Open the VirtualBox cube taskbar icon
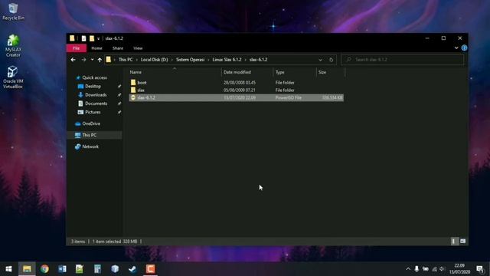Image resolution: width=490 pixels, height=276 pixels. point(115,269)
